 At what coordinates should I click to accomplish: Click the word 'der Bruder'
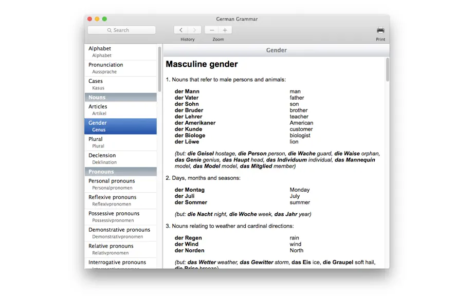pyautogui.click(x=189, y=110)
